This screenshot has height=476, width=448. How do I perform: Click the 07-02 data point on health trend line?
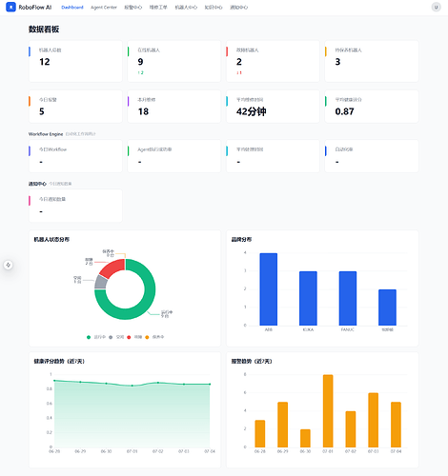point(158,383)
